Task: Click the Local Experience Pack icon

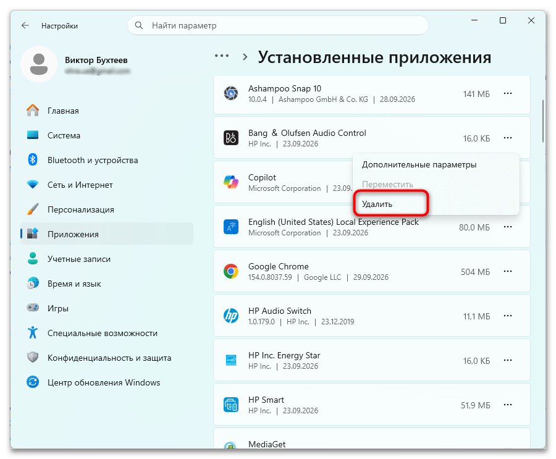Action: click(231, 227)
